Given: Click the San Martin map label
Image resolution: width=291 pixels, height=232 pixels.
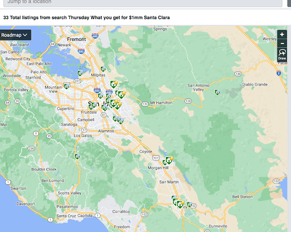Looking at the screenshot, I should [x=169, y=182].
